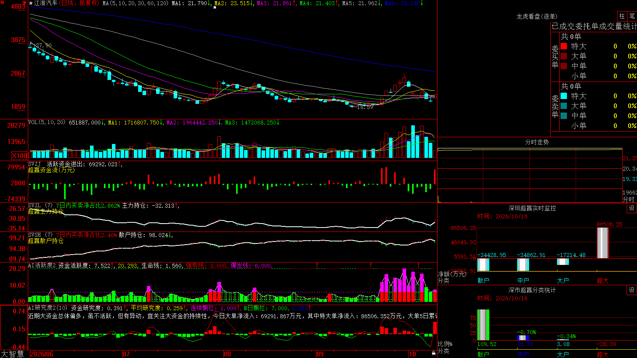Click the 中户 bar showing -34862.91
This screenshot has width=637, height=358.
pos(523,265)
